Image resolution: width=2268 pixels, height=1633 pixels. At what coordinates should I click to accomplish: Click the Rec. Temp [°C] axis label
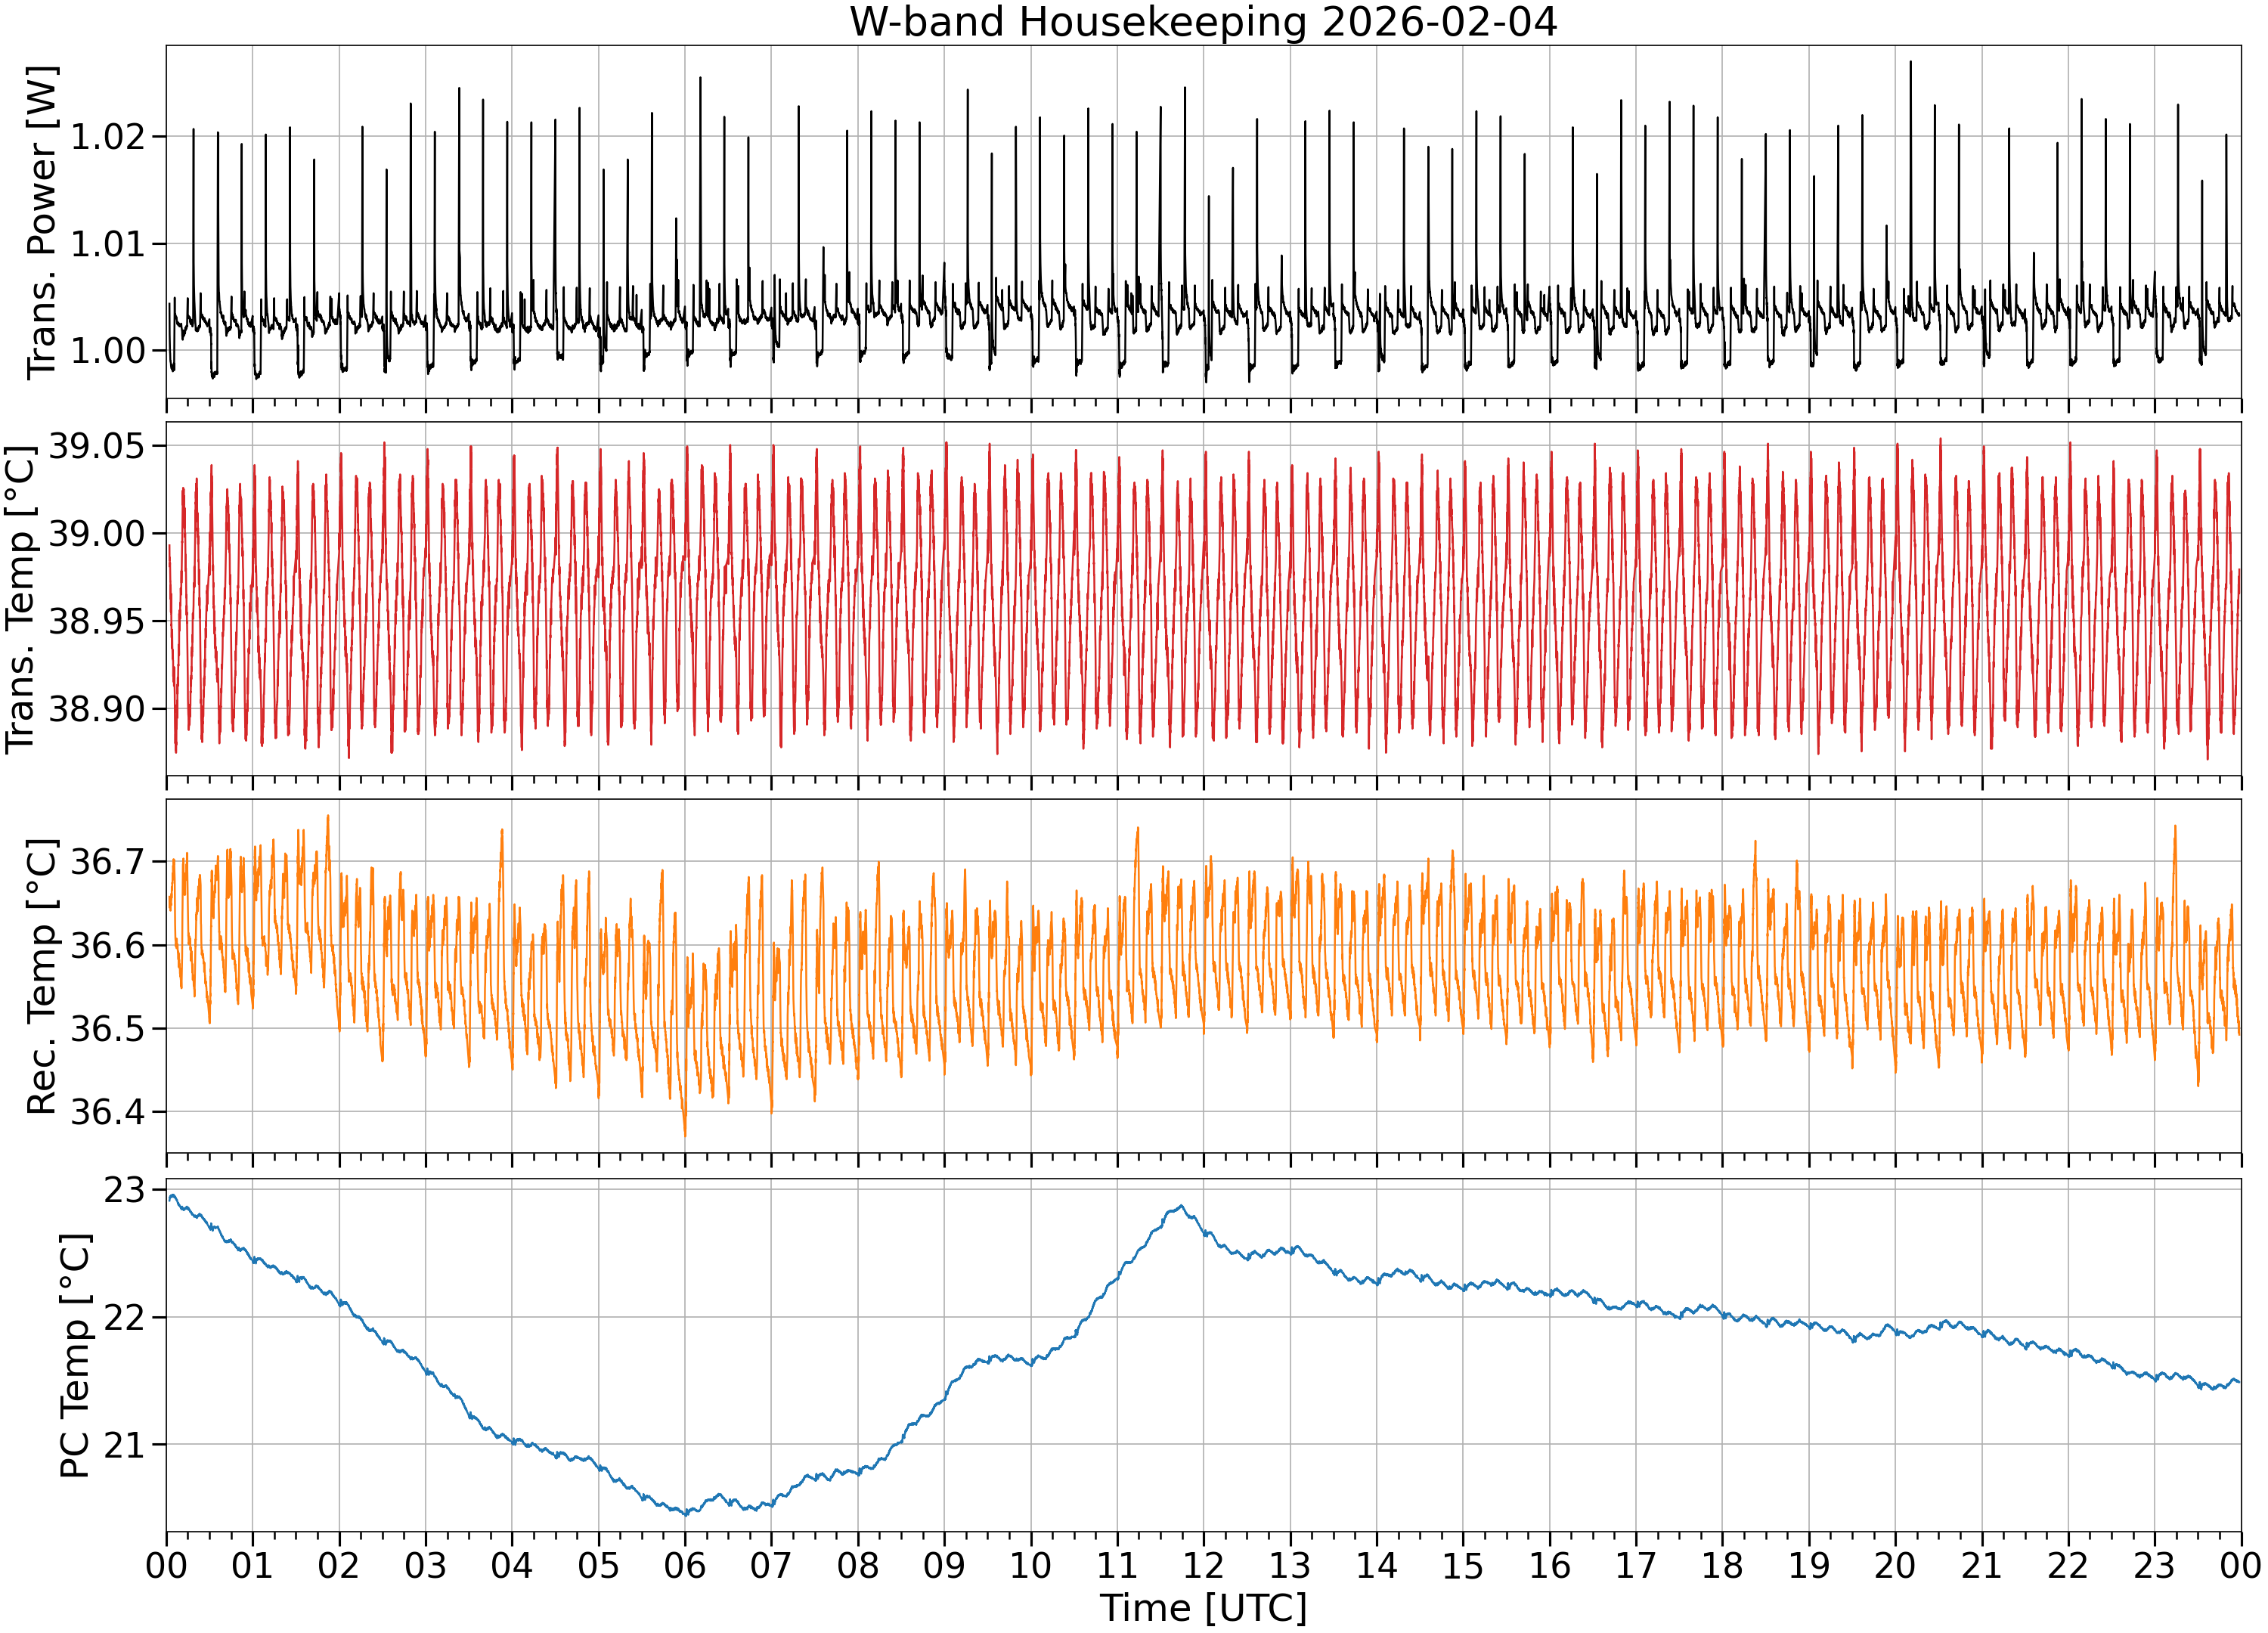(41, 976)
